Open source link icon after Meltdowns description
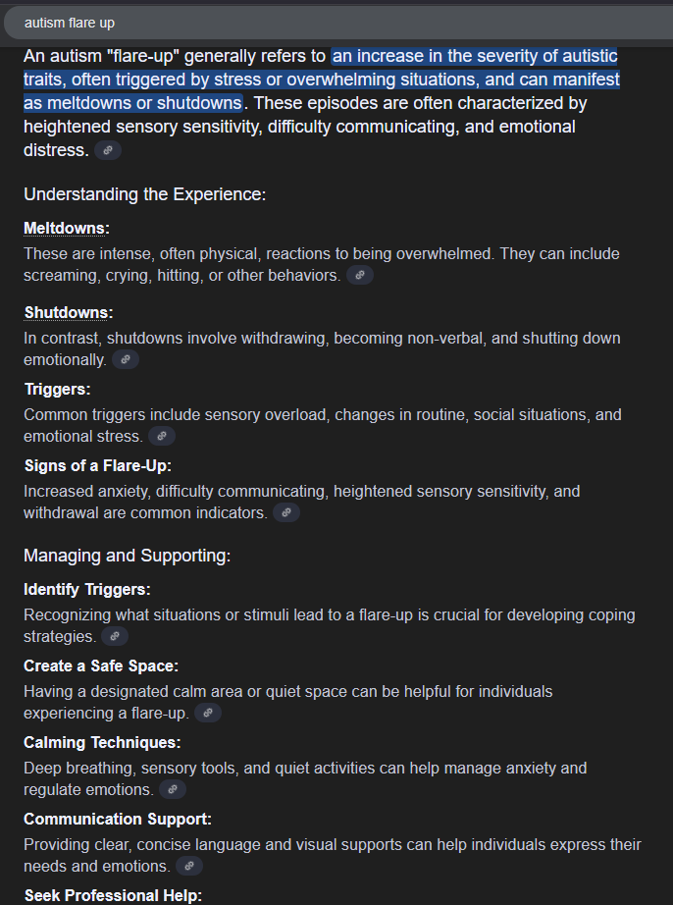673x905 pixels. 360,275
